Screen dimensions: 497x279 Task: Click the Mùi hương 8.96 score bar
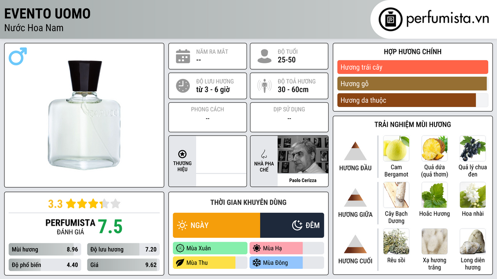pos(45,249)
